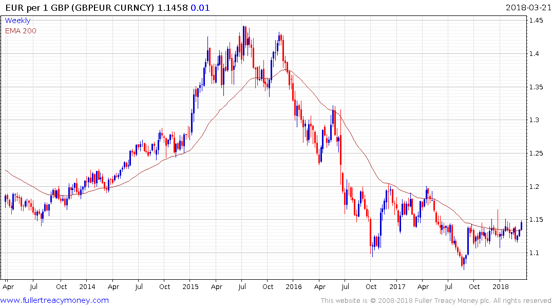Click the last price value 1.1458
The image size is (552, 308).
coord(173,8)
